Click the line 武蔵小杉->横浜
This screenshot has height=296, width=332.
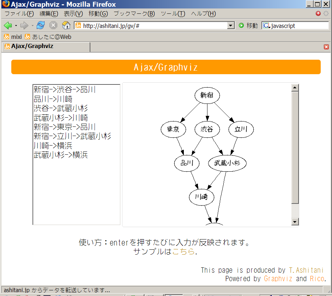pyautogui.click(x=61, y=155)
